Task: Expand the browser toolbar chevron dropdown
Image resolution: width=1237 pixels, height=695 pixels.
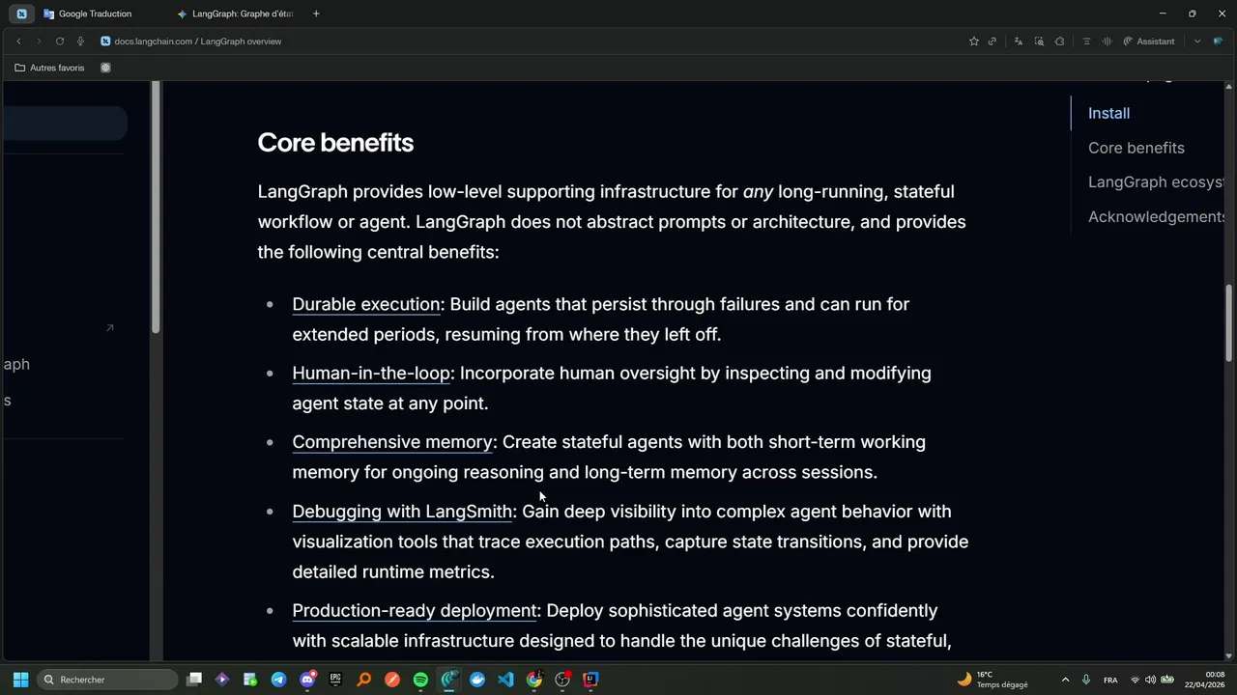Action: coord(1197,42)
